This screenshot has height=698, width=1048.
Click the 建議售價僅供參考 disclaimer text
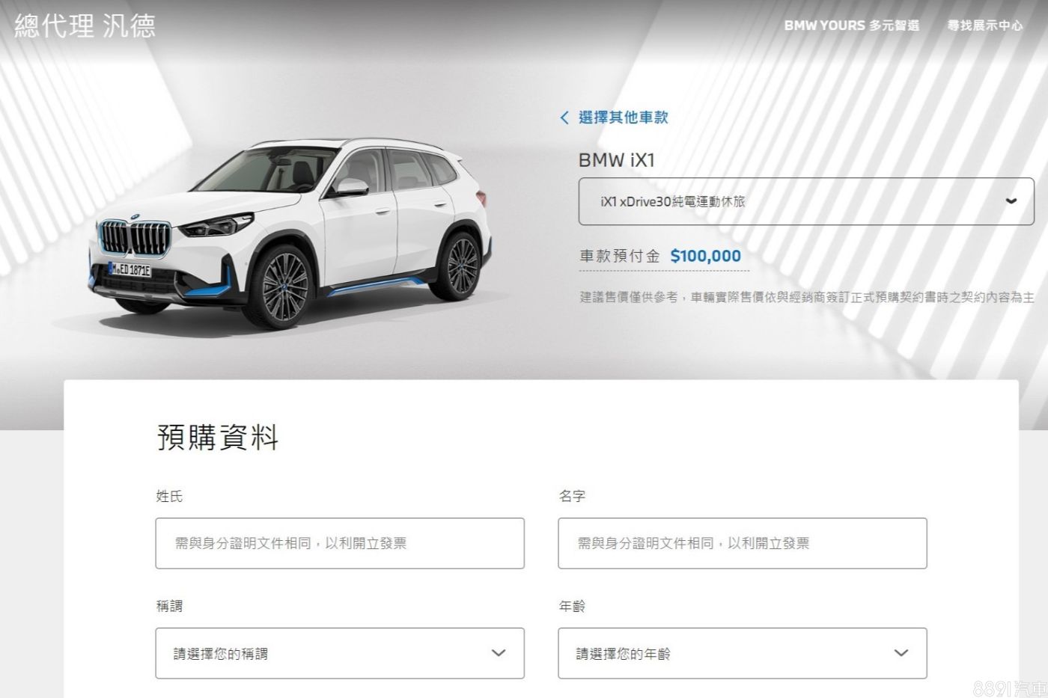(x=807, y=297)
